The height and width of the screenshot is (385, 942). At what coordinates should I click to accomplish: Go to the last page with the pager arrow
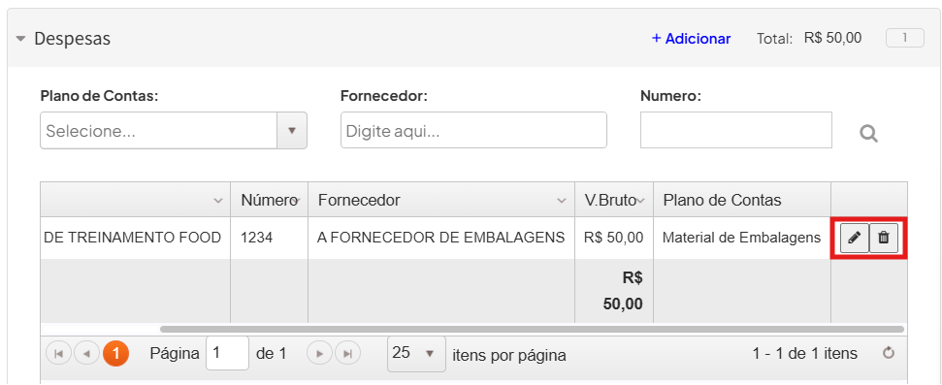[x=347, y=354]
